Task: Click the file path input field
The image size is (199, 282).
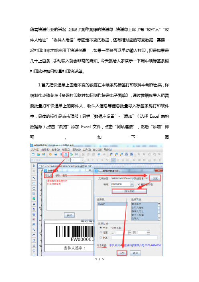Action: [x=130, y=178]
